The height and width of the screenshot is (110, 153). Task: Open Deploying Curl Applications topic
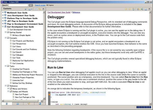23,61
